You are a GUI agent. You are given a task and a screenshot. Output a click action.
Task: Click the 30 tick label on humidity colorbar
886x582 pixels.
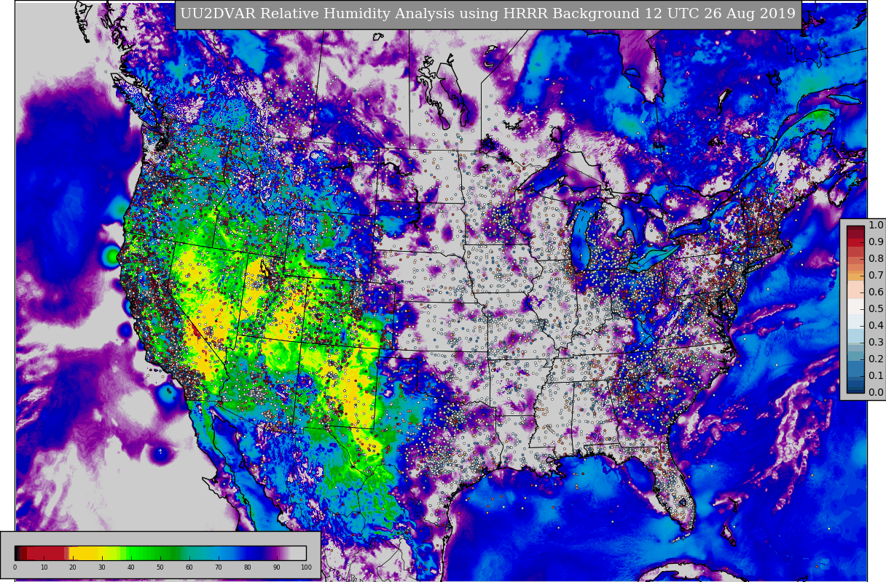point(102,567)
